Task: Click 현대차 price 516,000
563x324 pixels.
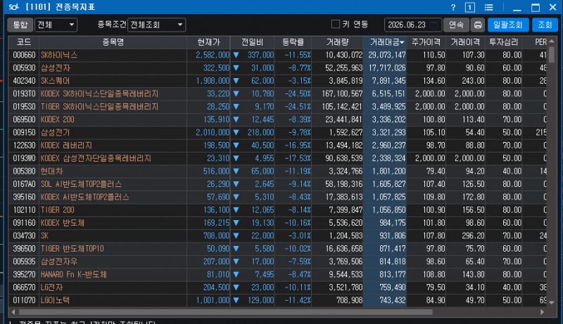Action: tap(216, 171)
